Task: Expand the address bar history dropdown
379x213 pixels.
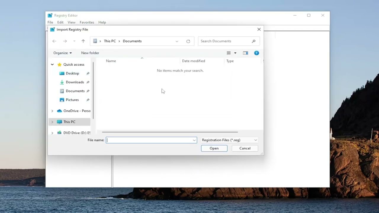Action: [177, 41]
